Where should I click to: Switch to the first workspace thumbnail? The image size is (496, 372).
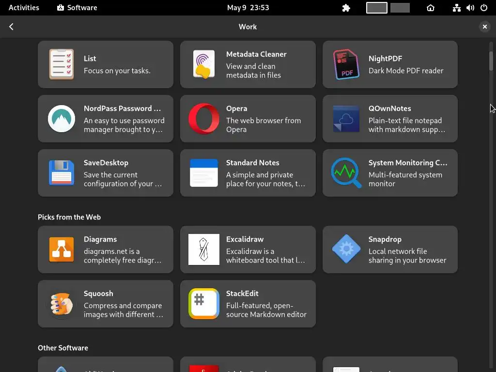[377, 8]
